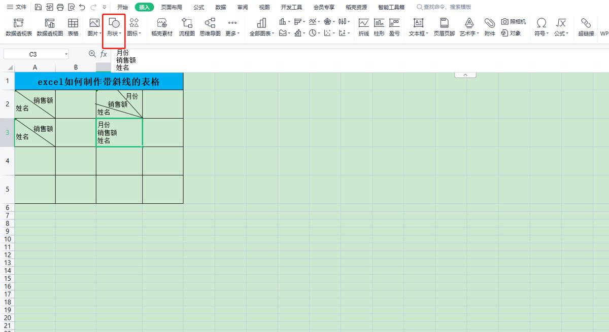Open the 图片 picture dropdown

94,27
